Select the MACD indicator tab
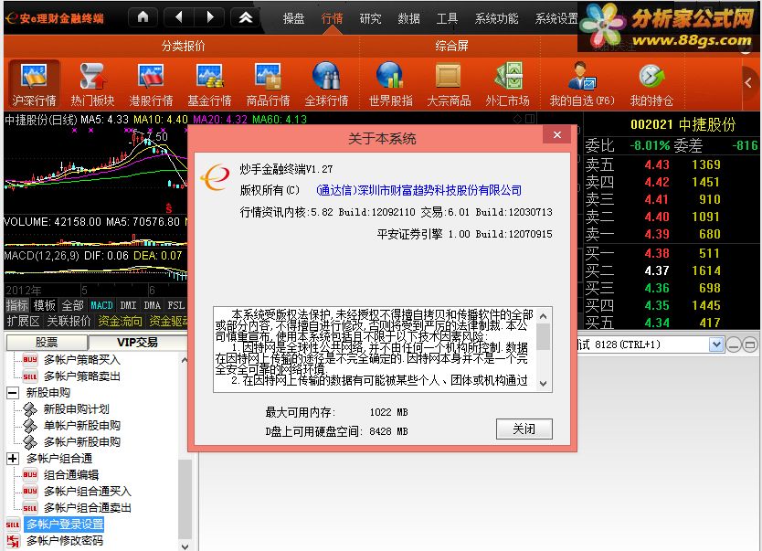The height and width of the screenshot is (551, 762). tap(101, 305)
